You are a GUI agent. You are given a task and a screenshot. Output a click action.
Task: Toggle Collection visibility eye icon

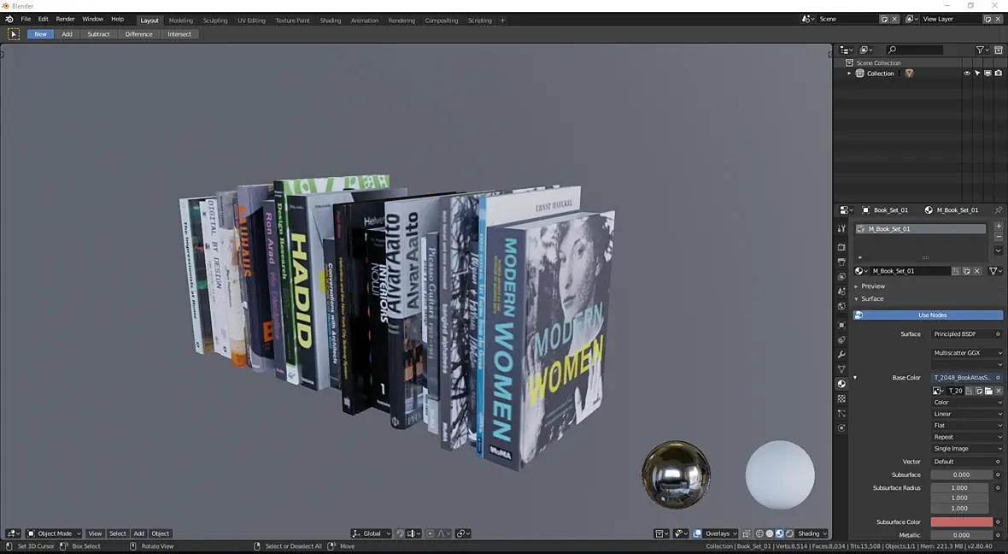pos(967,74)
